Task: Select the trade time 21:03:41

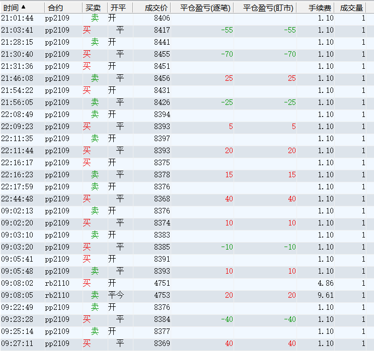Action: pyautogui.click(x=17, y=30)
